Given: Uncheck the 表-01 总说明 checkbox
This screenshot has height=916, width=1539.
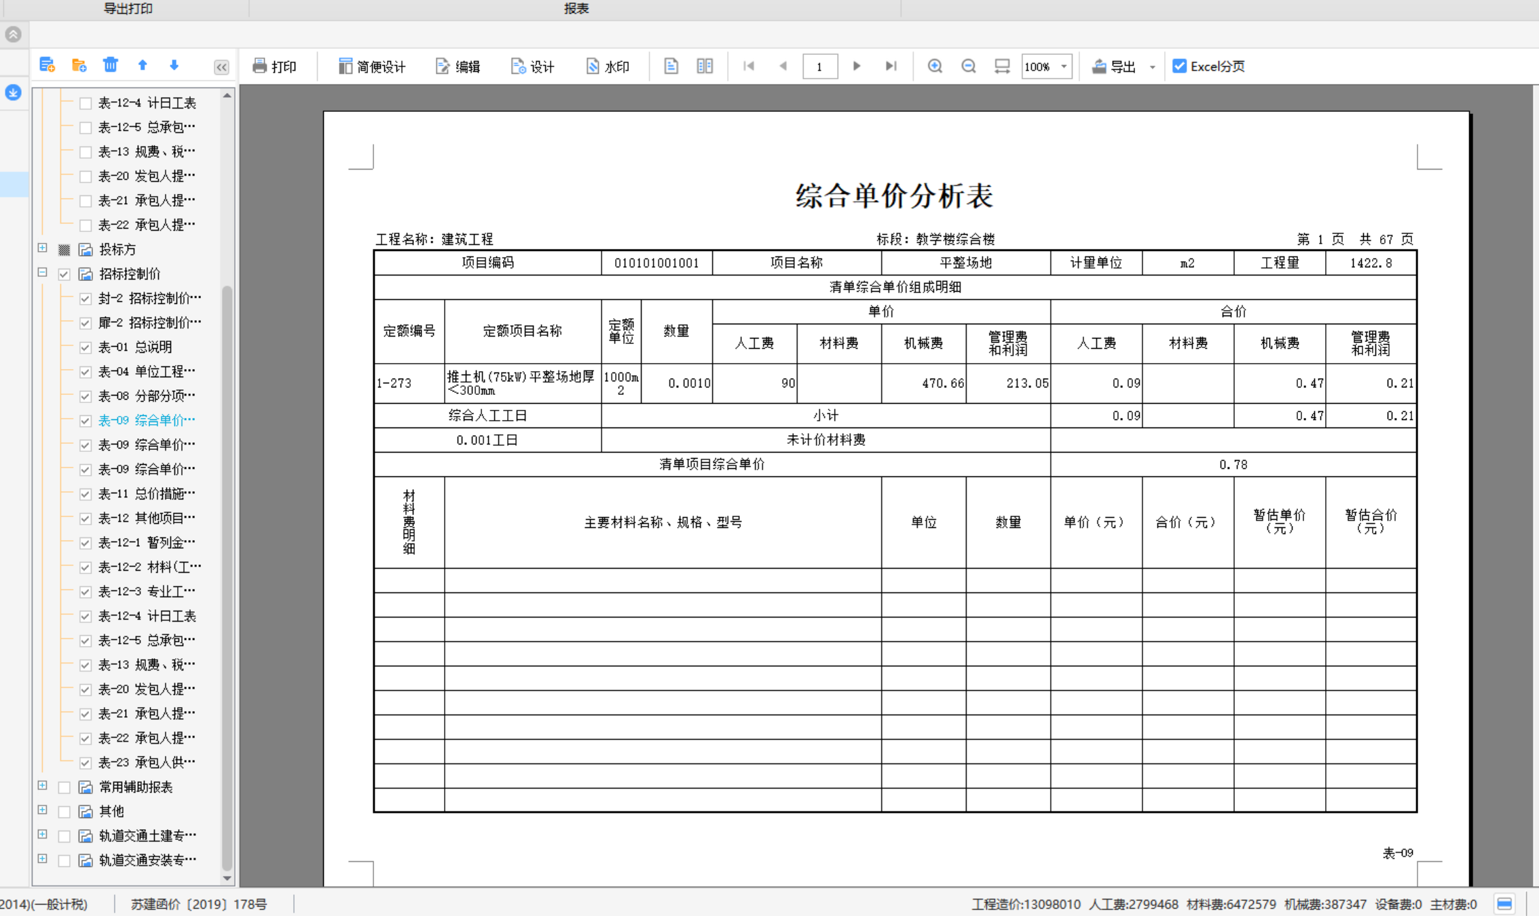Looking at the screenshot, I should (x=86, y=347).
